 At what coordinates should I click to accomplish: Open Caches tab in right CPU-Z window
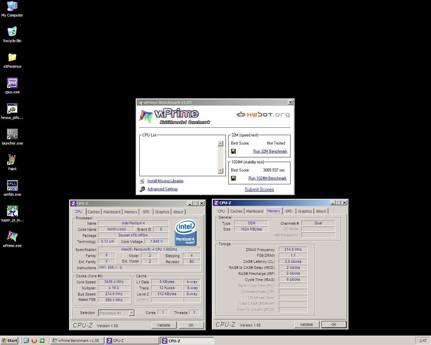(236, 211)
